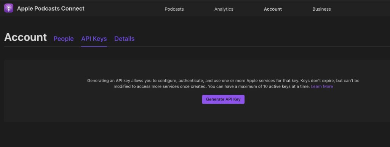Click the Apple Podcasts purple app icon
The image size is (390, 147).
[9, 8]
